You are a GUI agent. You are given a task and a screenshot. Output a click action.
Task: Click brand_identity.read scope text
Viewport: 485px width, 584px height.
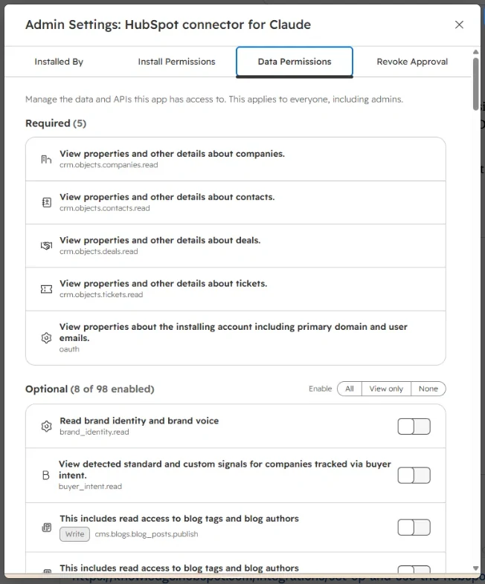[x=94, y=432]
